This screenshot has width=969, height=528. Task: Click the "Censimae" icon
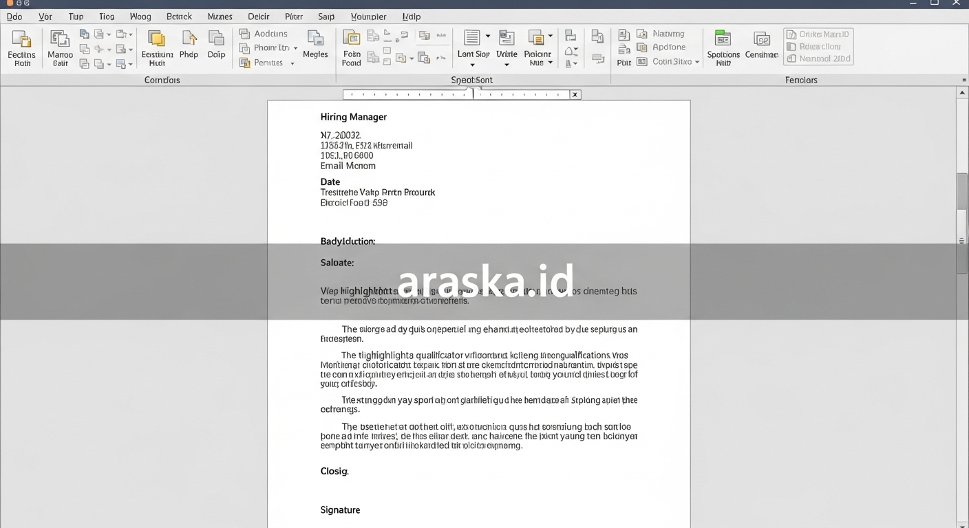[761, 45]
